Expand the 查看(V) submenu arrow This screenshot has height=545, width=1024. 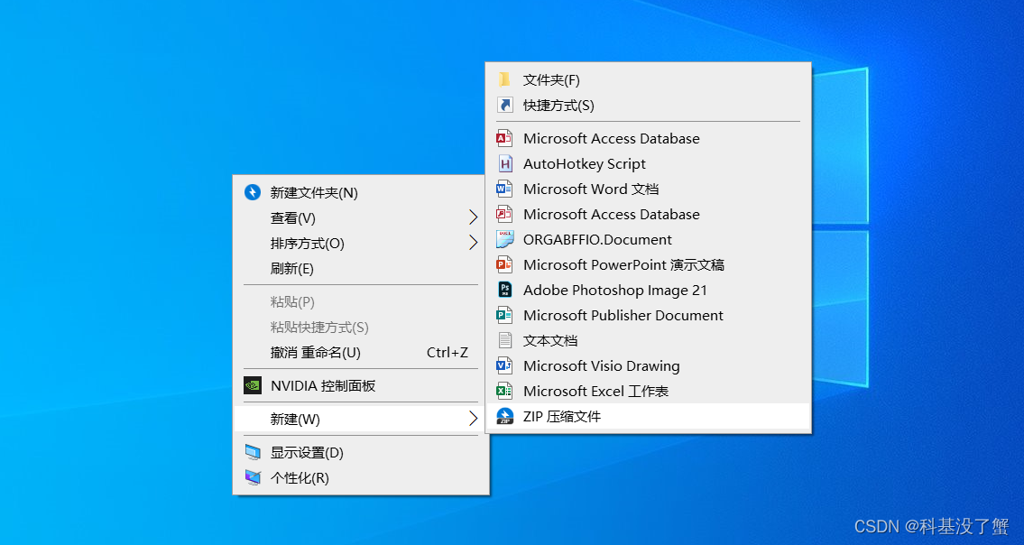[474, 217]
